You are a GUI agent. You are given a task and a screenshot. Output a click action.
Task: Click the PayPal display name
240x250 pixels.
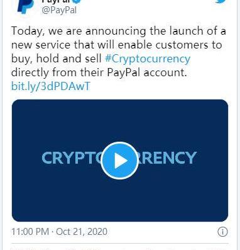tap(57, 1)
